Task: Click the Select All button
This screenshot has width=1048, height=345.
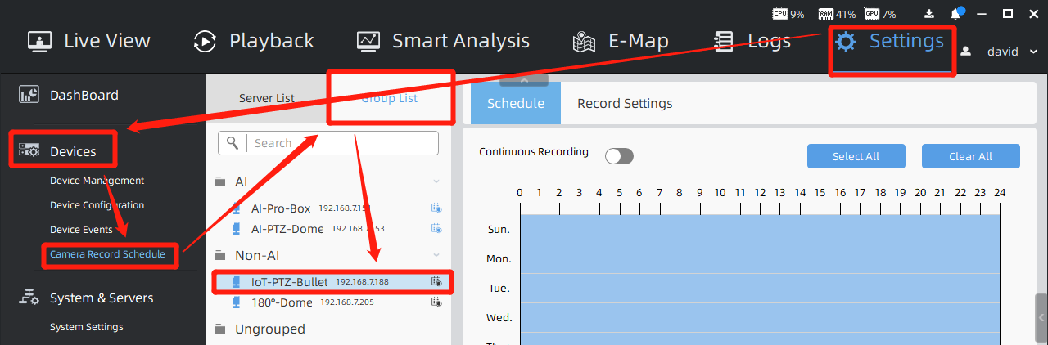Action: [856, 156]
